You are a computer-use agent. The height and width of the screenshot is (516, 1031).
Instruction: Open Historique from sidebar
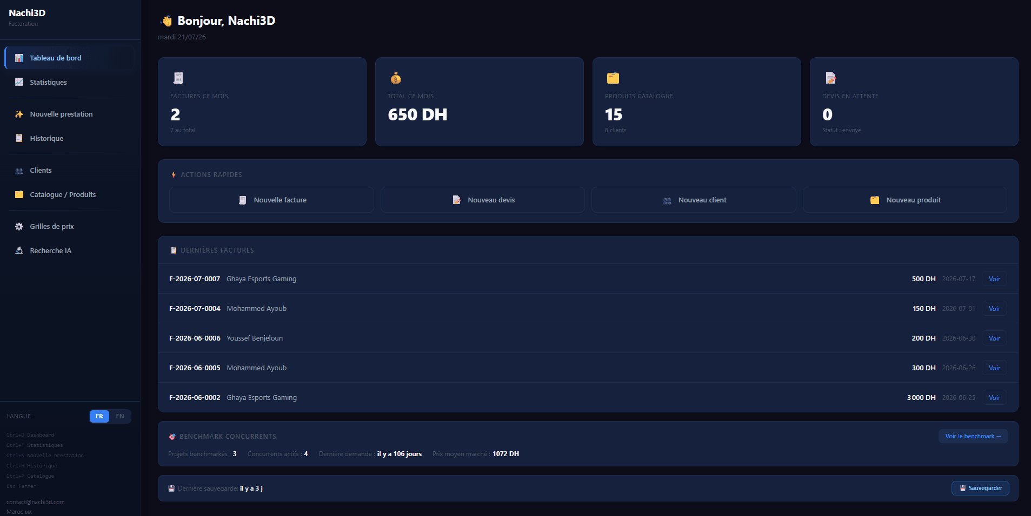[69, 138]
